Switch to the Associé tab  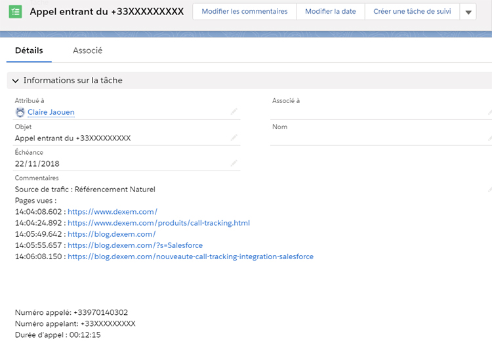(87, 51)
